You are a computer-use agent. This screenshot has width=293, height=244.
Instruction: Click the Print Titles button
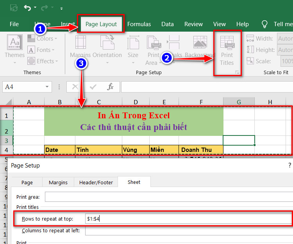227,51
